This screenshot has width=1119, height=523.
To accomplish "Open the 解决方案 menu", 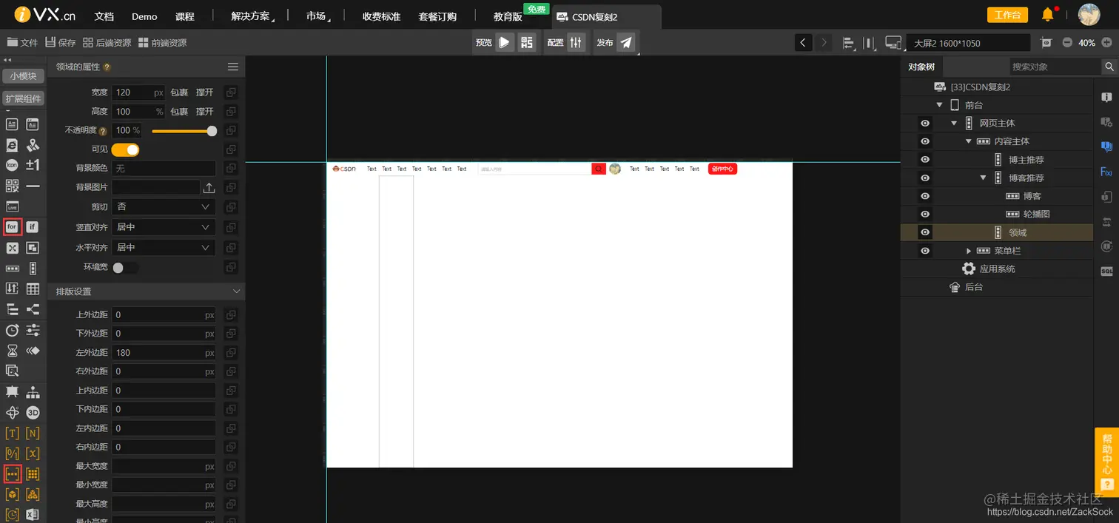I will (251, 16).
